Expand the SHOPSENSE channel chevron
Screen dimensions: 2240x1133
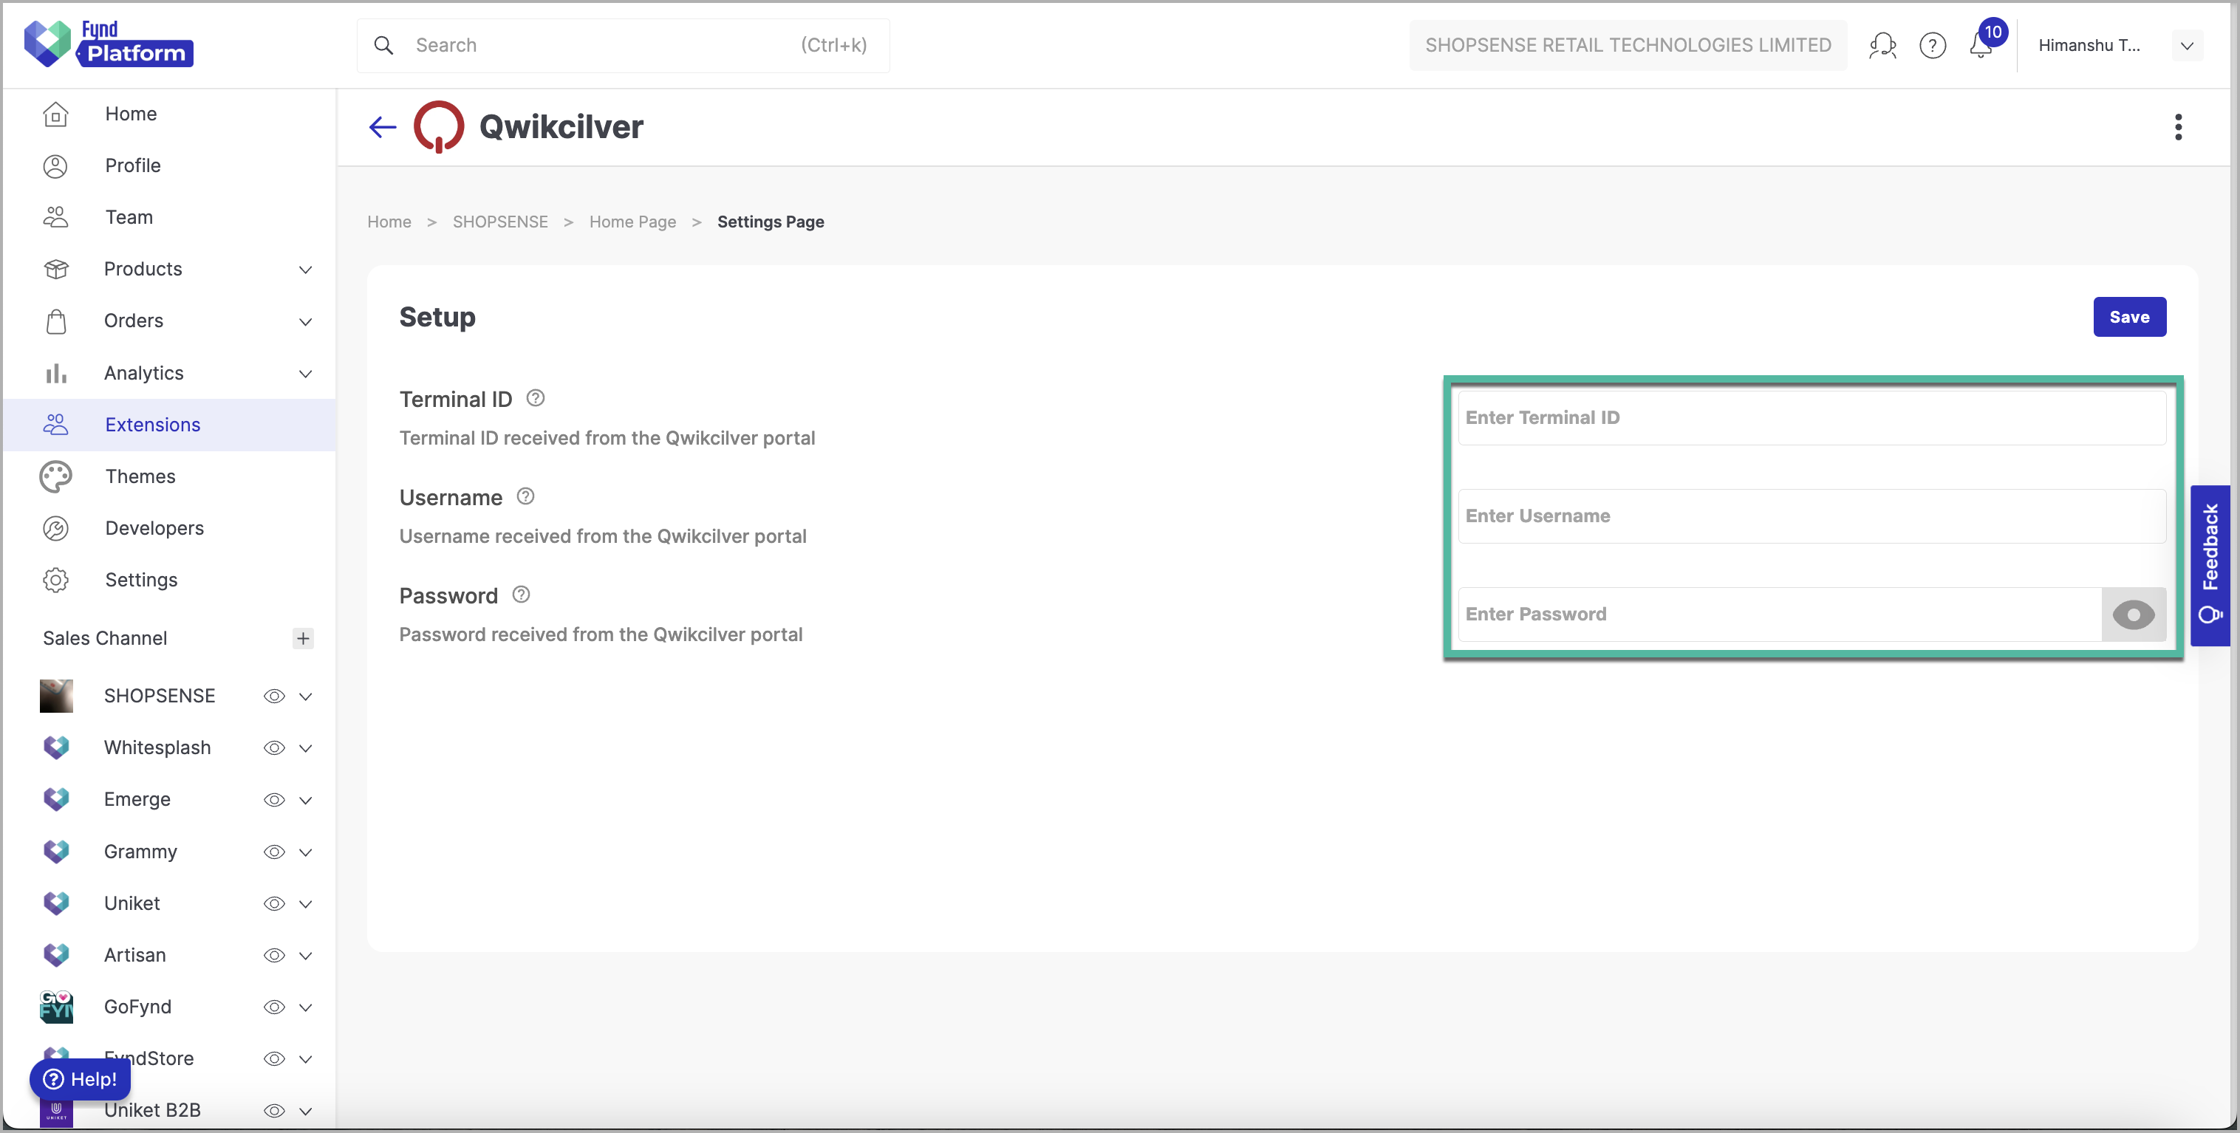305,696
